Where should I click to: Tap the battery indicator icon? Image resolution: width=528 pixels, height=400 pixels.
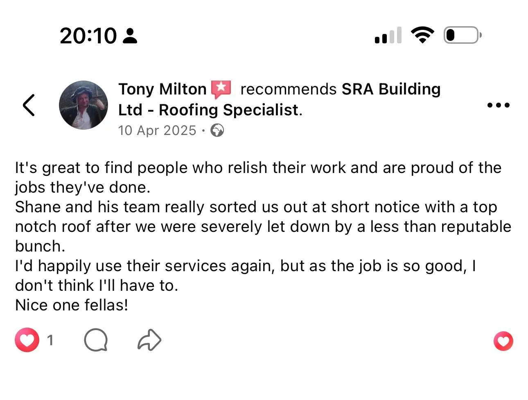coord(463,35)
